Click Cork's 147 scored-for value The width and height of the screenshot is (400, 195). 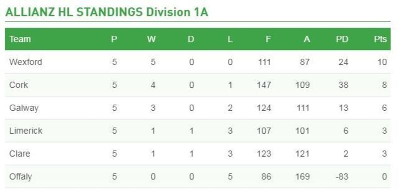[264, 85]
